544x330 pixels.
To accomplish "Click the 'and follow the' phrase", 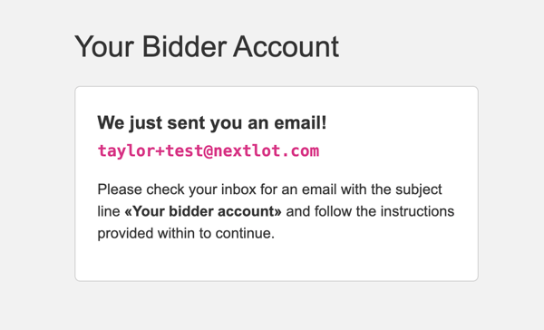I will [x=331, y=211].
